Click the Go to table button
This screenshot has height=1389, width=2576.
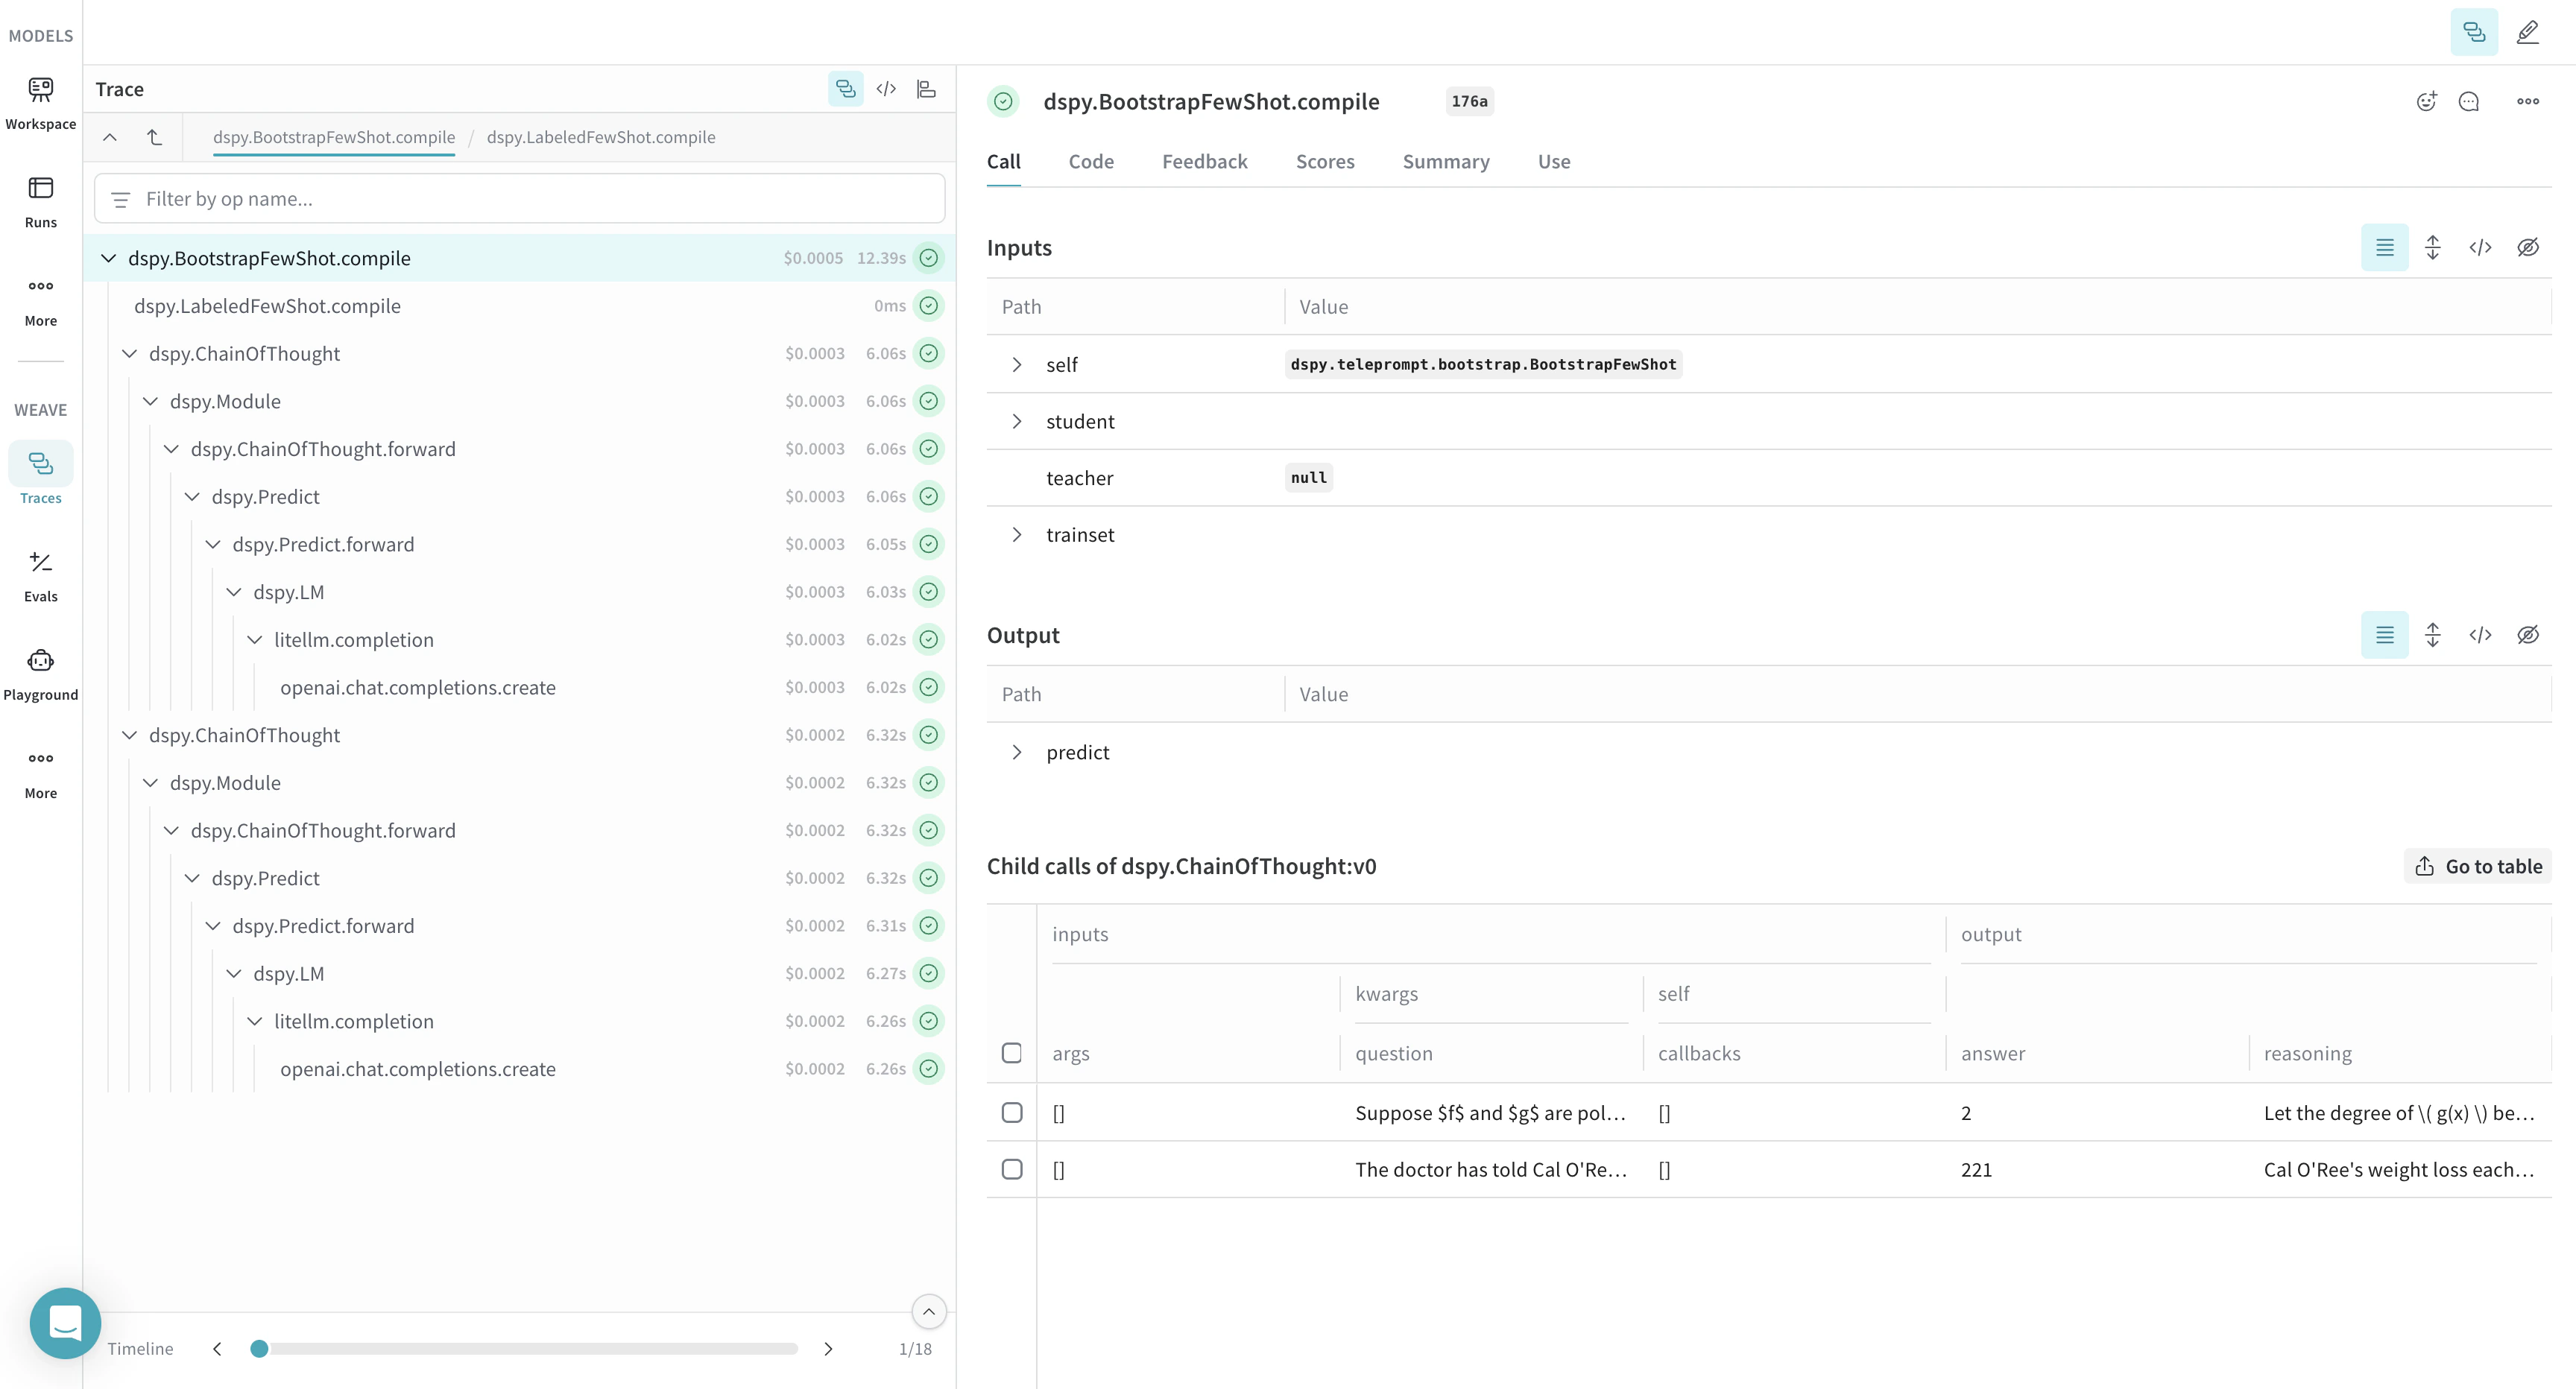(x=2477, y=865)
